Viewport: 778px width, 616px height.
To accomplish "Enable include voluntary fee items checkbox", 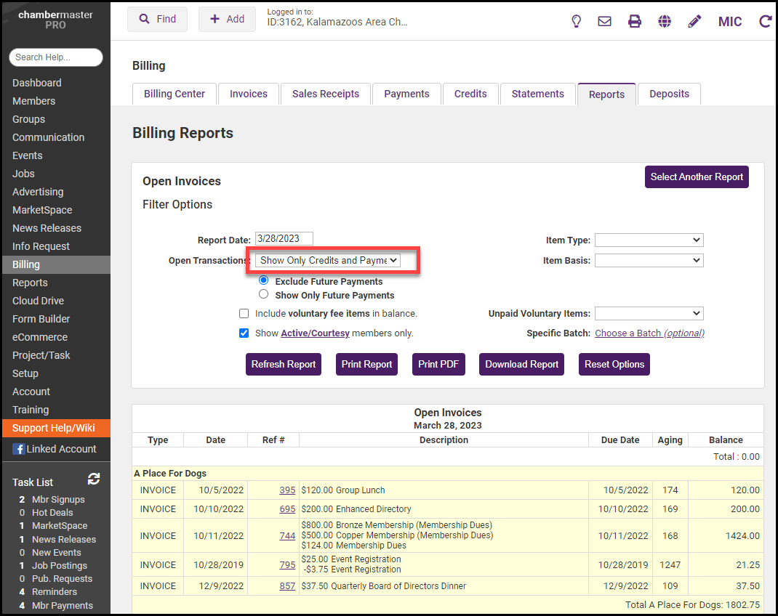I will (244, 314).
